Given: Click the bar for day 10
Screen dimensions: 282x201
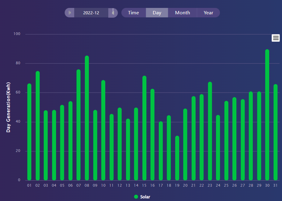Looking at the screenshot, I should (103, 131).
